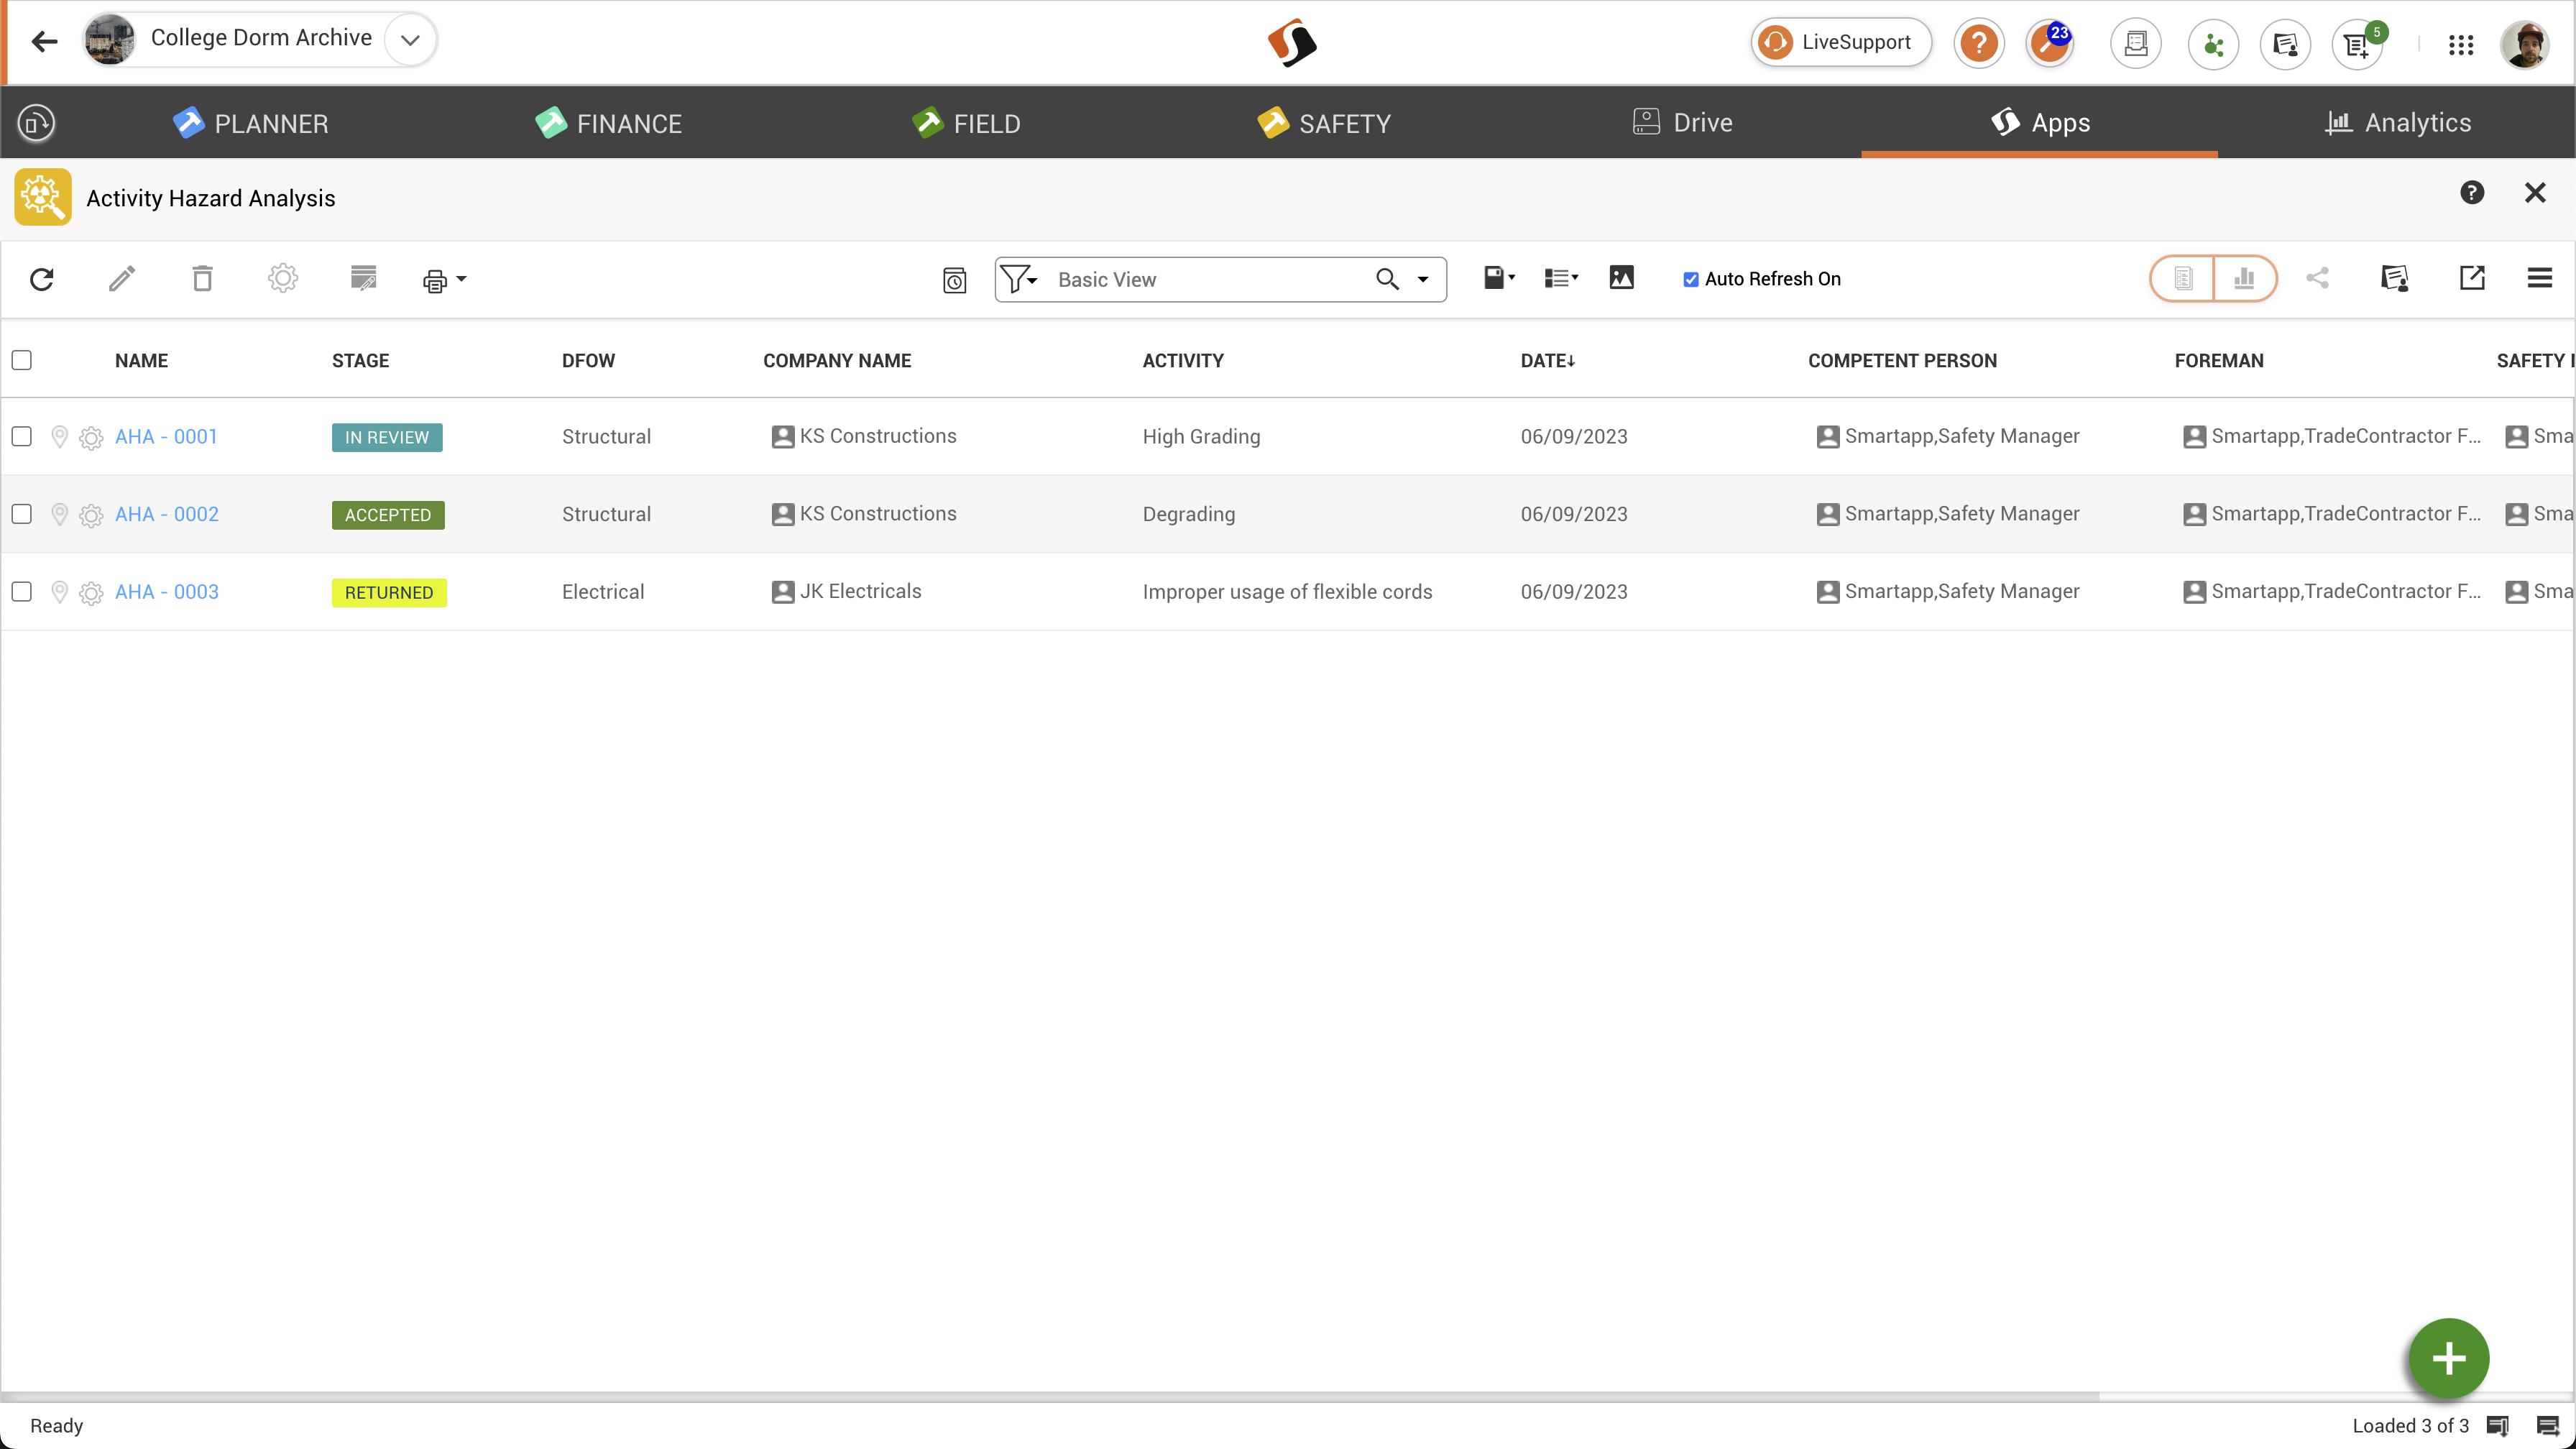Switch to the SAFETY tab
Viewport: 2576px width, 1449px height.
(1325, 123)
